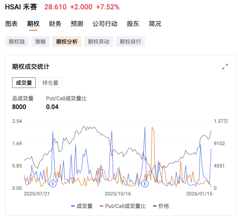Click the HSAI 禾赛 stock title
Screen dimensions: 238x218
tap(21, 7)
